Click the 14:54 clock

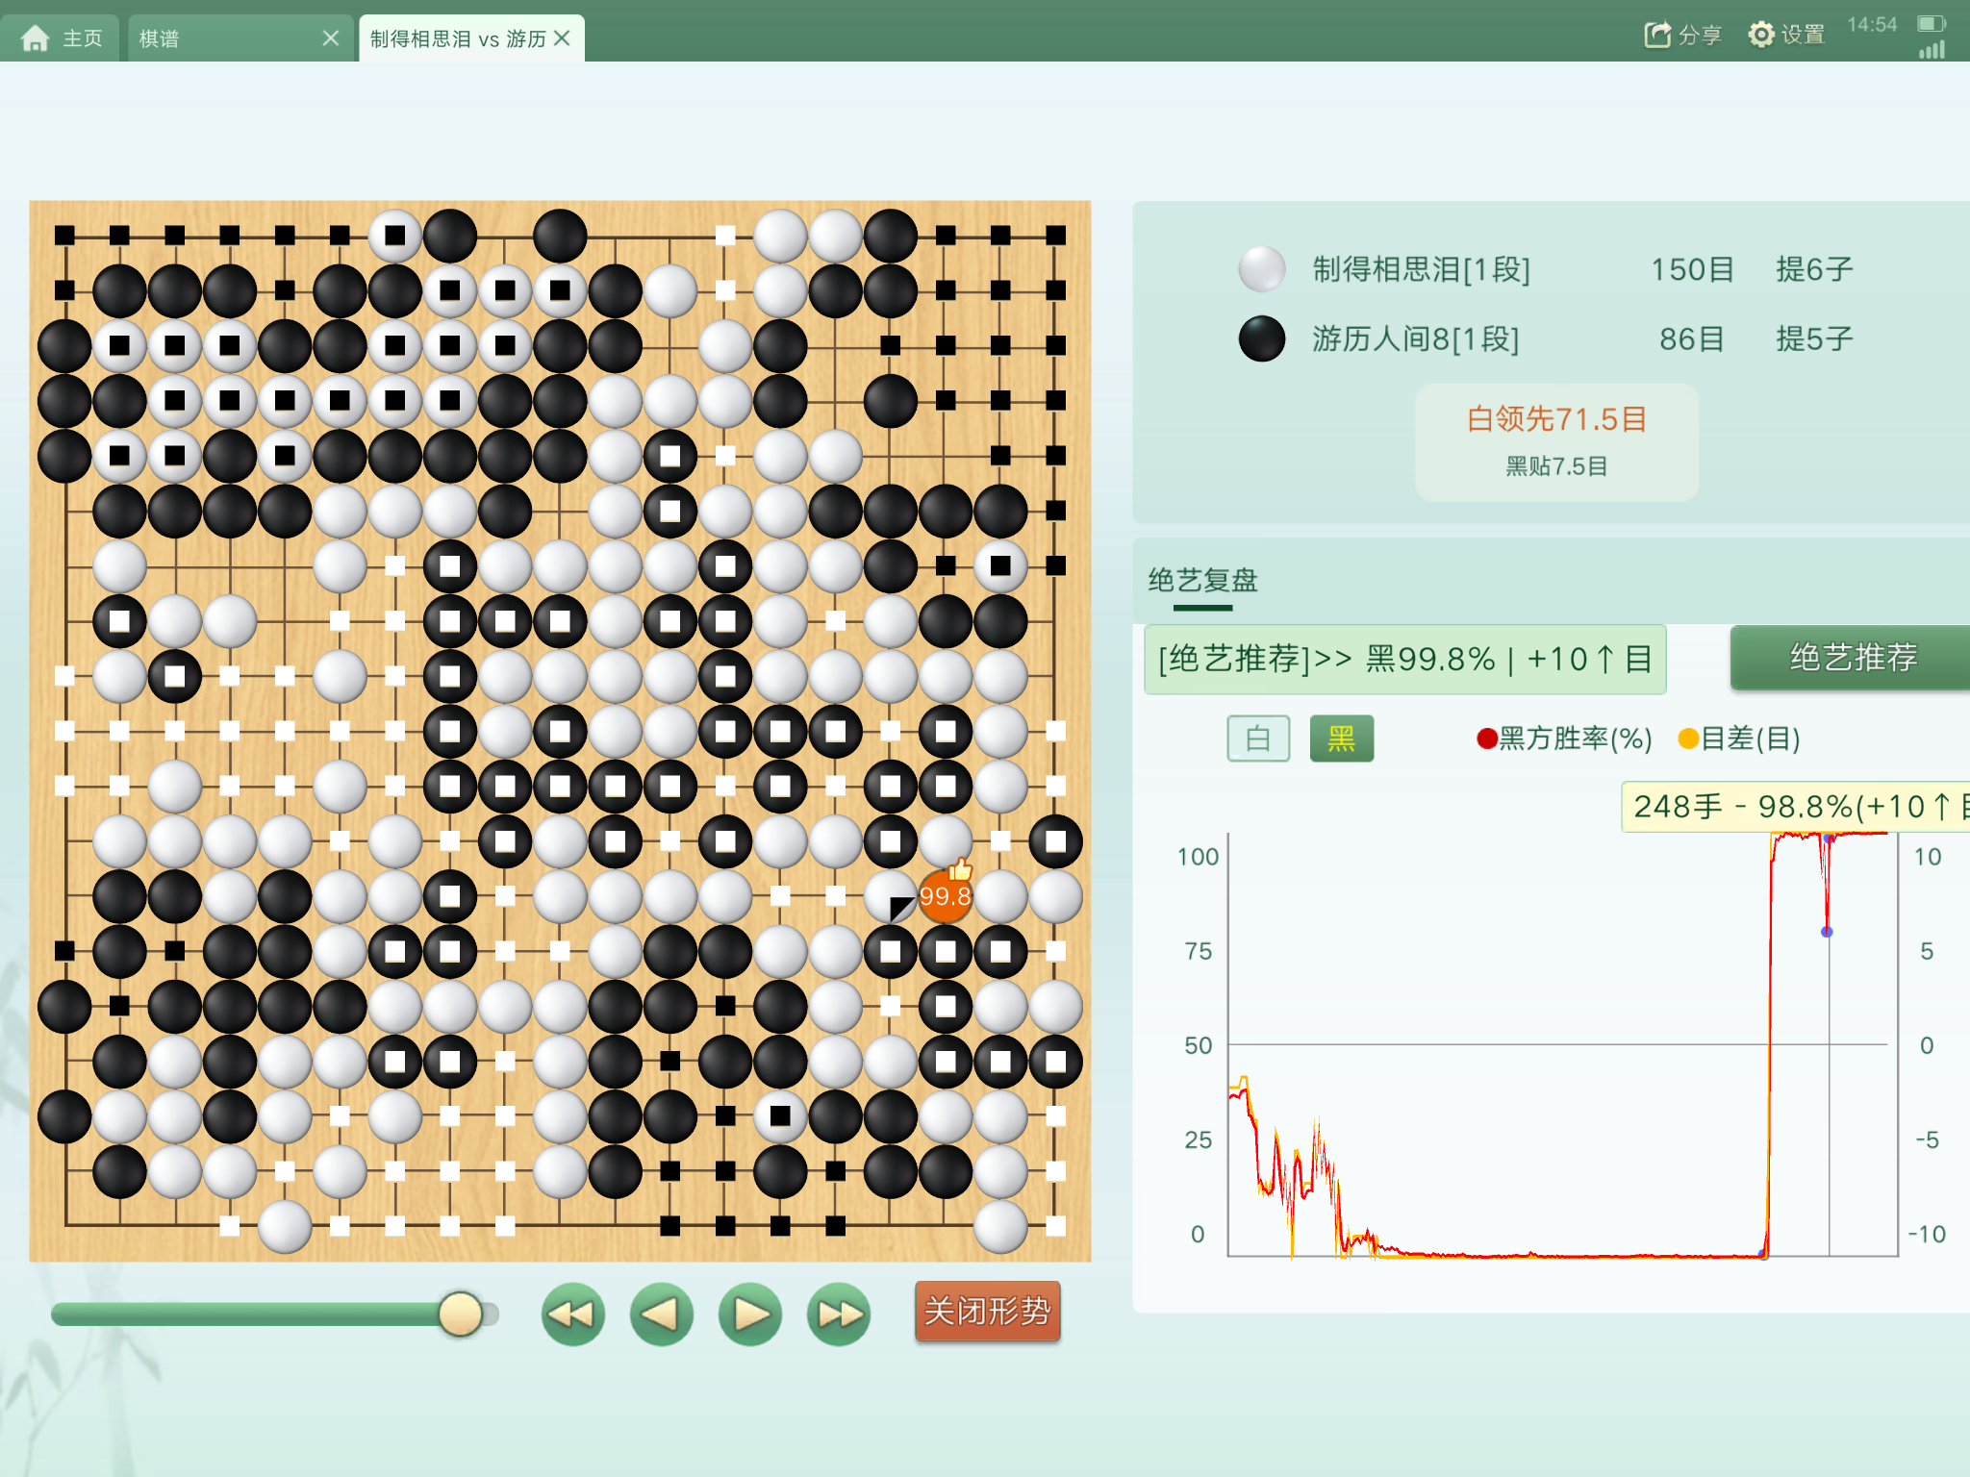(1872, 25)
